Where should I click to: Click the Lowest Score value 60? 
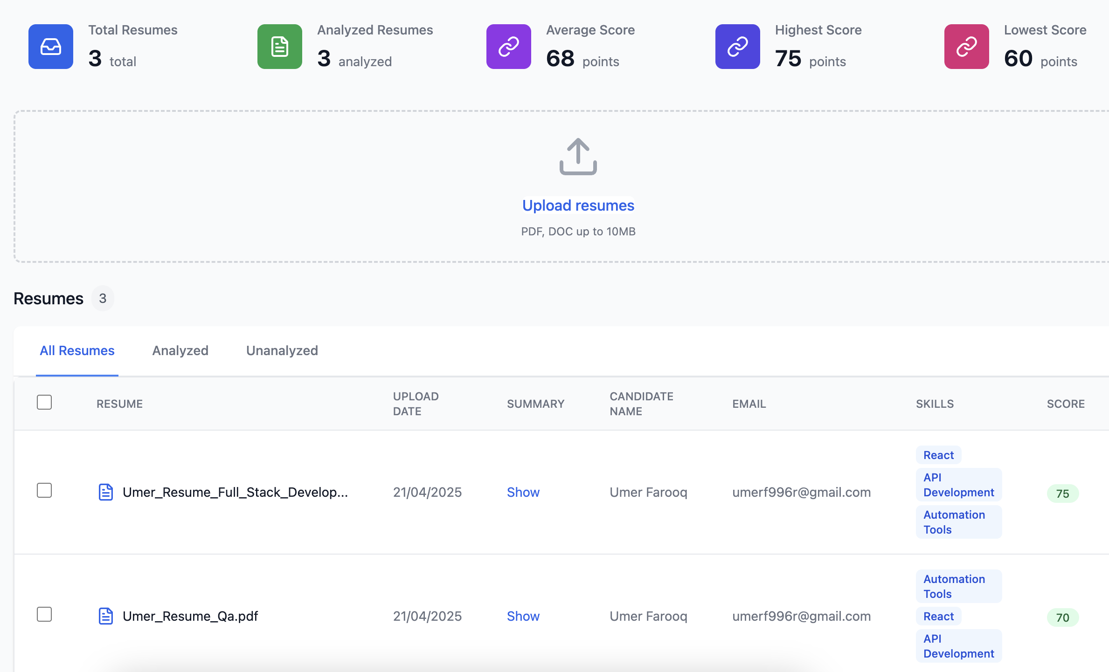pyautogui.click(x=1019, y=59)
